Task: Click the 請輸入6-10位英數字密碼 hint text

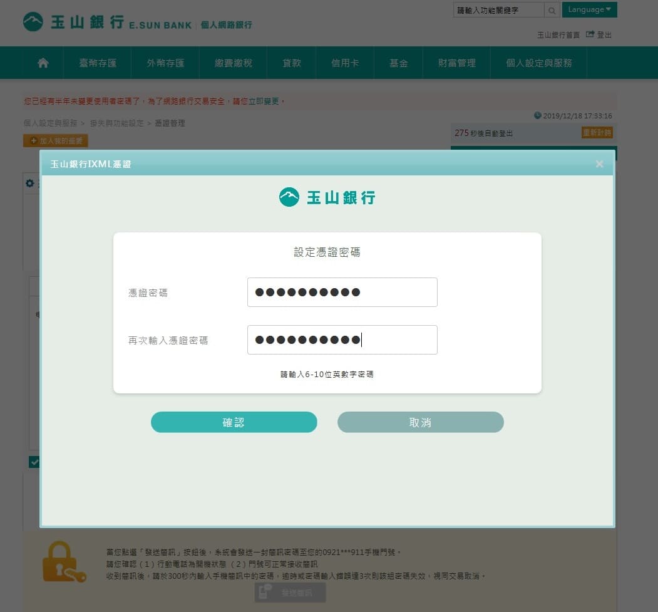Action: tap(327, 374)
